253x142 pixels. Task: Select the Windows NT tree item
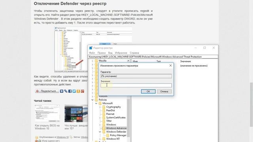click(x=113, y=139)
